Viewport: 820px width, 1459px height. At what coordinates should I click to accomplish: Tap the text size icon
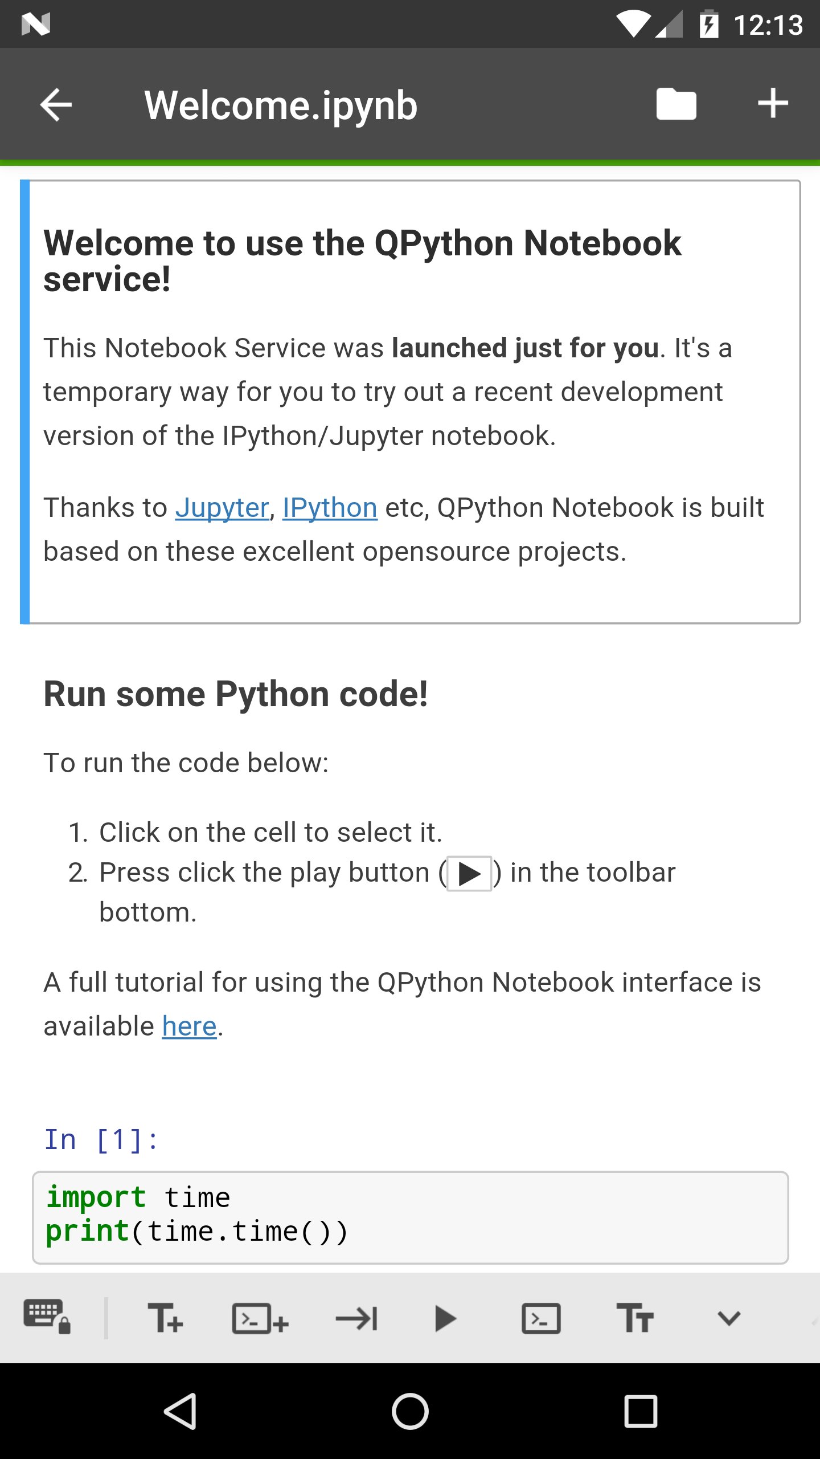(635, 1318)
